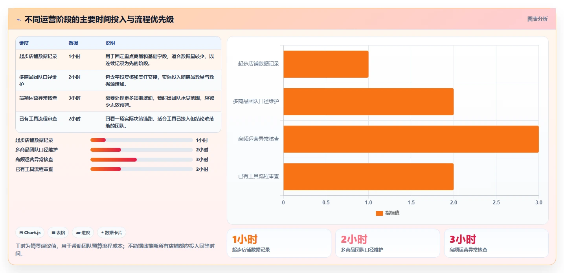Screen dimensions: 564x273
Task: Click 1小时 value beside progress bars
Action: tap(202, 140)
